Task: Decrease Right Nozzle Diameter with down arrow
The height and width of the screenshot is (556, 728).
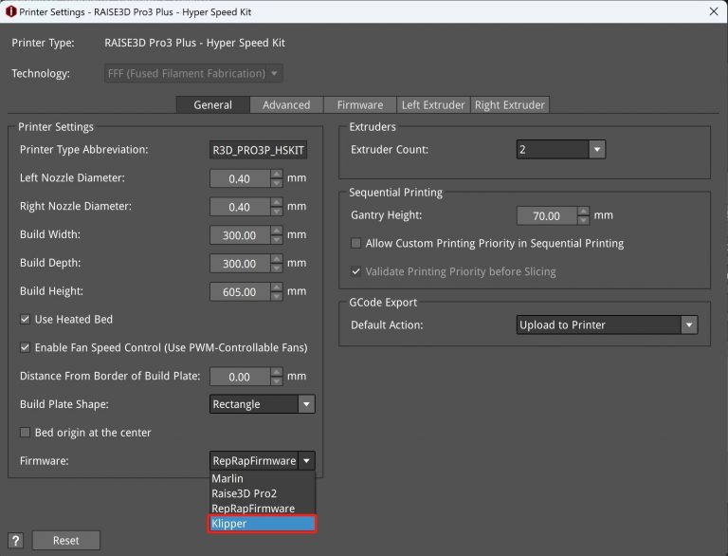Action: pos(276,212)
